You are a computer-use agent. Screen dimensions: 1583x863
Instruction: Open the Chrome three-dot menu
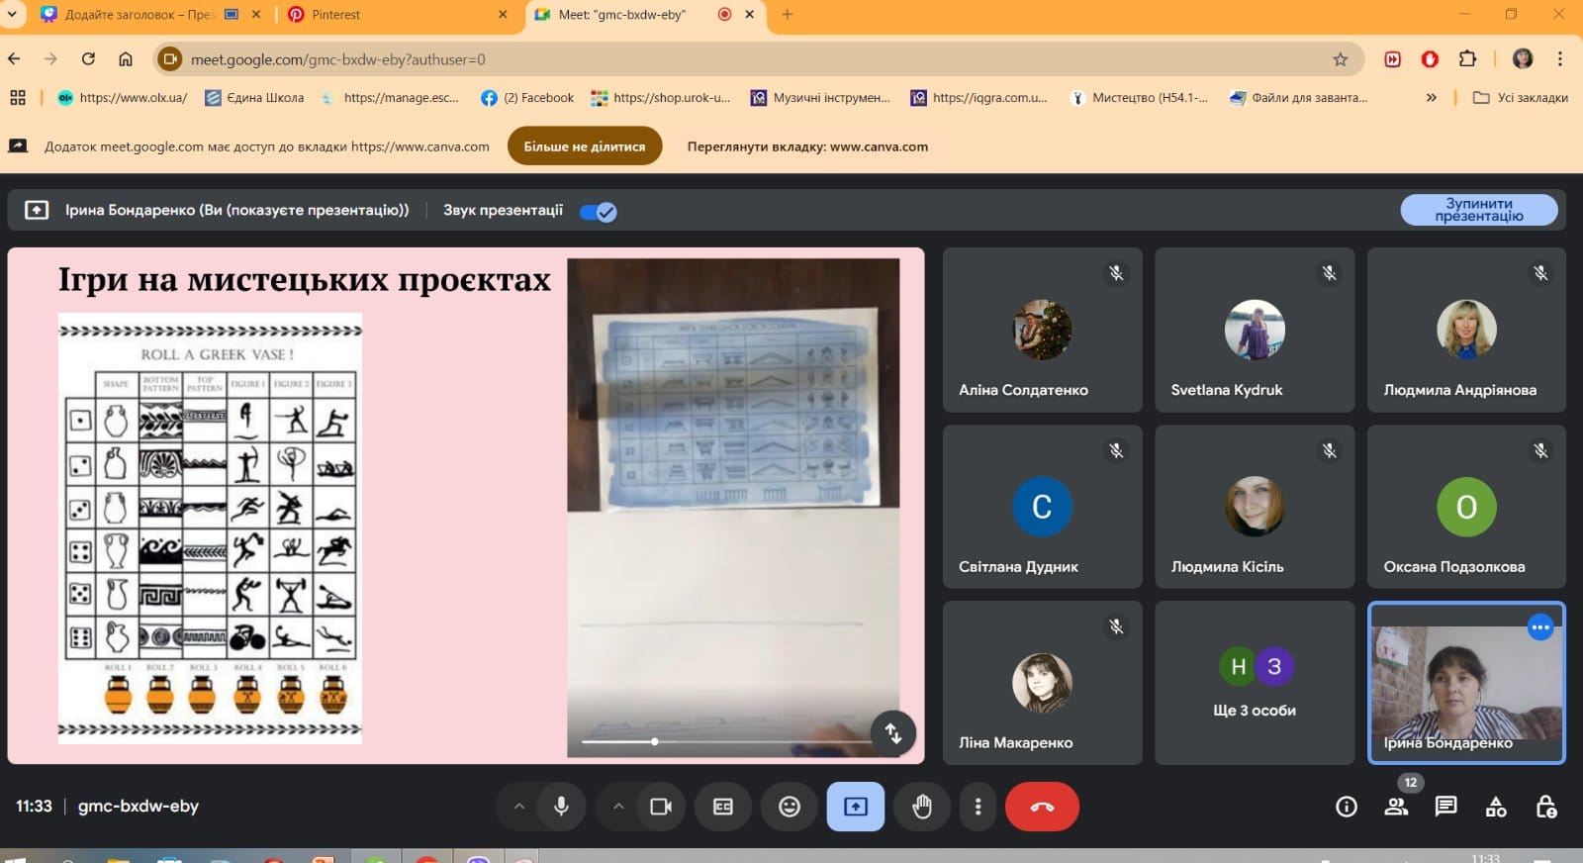1560,59
